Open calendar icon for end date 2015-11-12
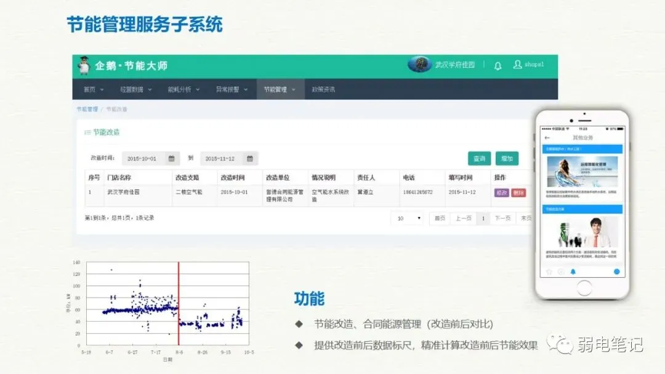 pyautogui.click(x=250, y=158)
